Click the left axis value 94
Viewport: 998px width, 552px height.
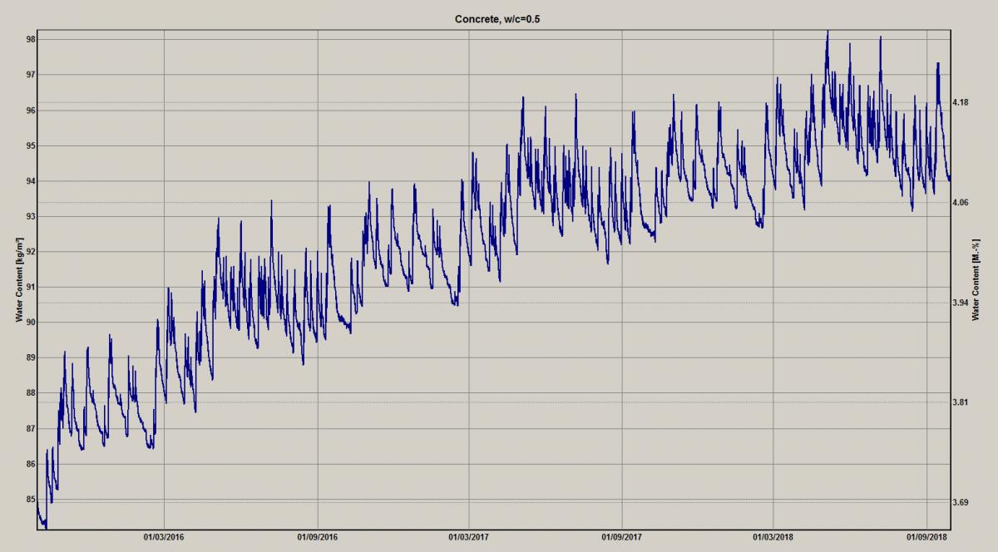click(30, 181)
